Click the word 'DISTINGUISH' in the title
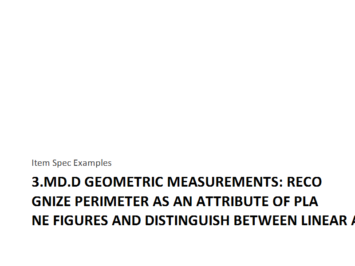Viewport: 355px width, 266px height. [187, 220]
